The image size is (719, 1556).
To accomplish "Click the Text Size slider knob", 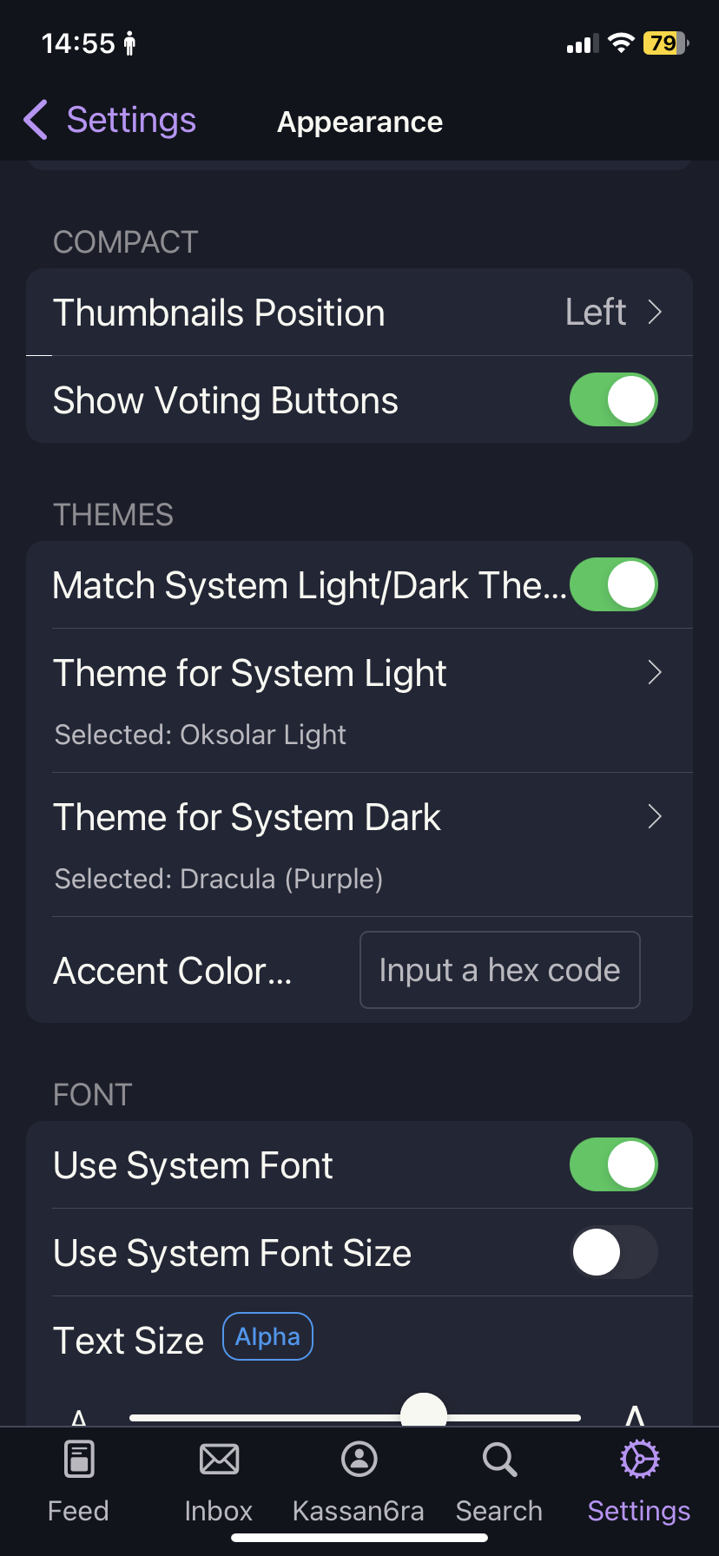I will [x=424, y=1414].
